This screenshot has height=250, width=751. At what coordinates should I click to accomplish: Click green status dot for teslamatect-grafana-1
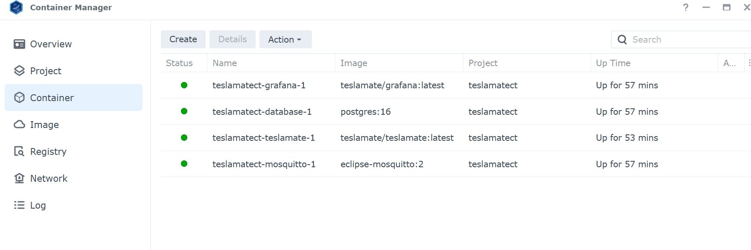click(184, 85)
